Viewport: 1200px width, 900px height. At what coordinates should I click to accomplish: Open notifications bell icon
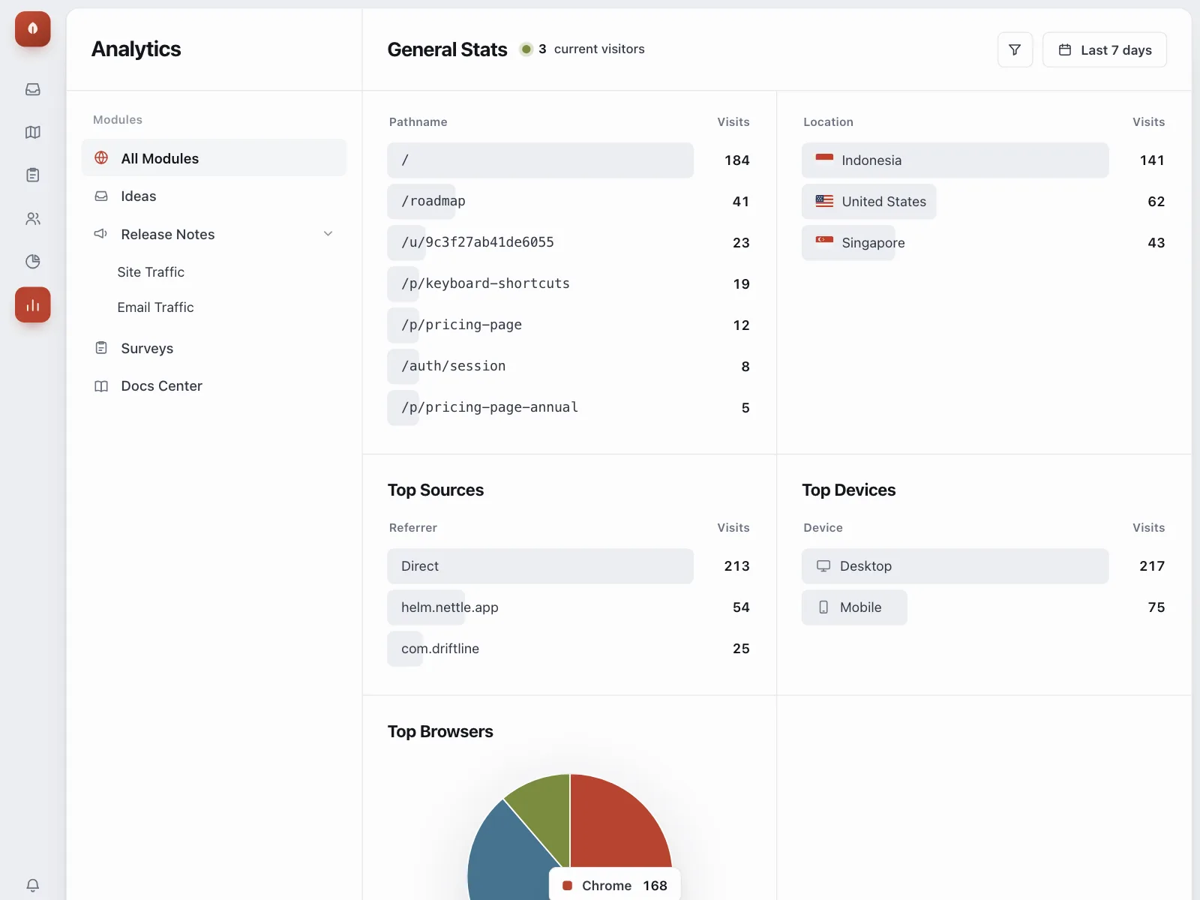click(x=33, y=885)
